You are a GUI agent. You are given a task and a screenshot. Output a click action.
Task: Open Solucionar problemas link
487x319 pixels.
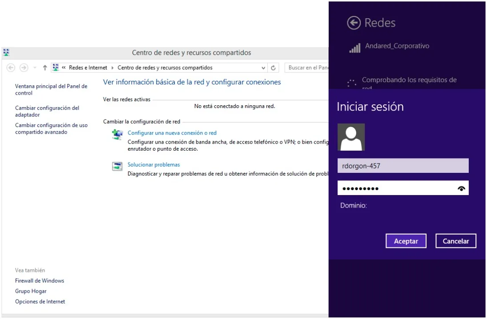154,165
